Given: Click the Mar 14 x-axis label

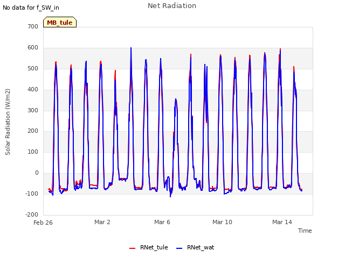Looking at the screenshot, I should point(282,222).
